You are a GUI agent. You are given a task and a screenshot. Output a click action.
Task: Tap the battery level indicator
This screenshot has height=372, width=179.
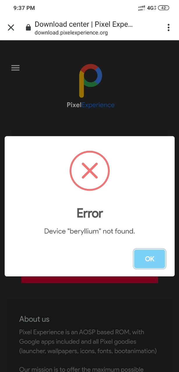pos(164,8)
